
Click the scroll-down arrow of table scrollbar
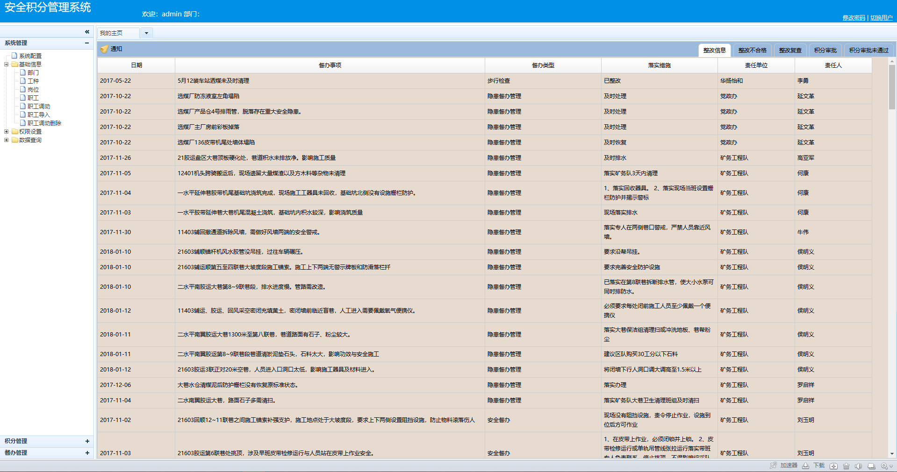[x=892, y=453]
